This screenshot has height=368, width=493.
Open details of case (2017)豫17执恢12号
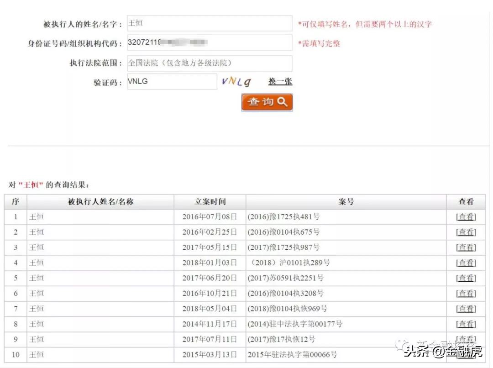(466, 339)
